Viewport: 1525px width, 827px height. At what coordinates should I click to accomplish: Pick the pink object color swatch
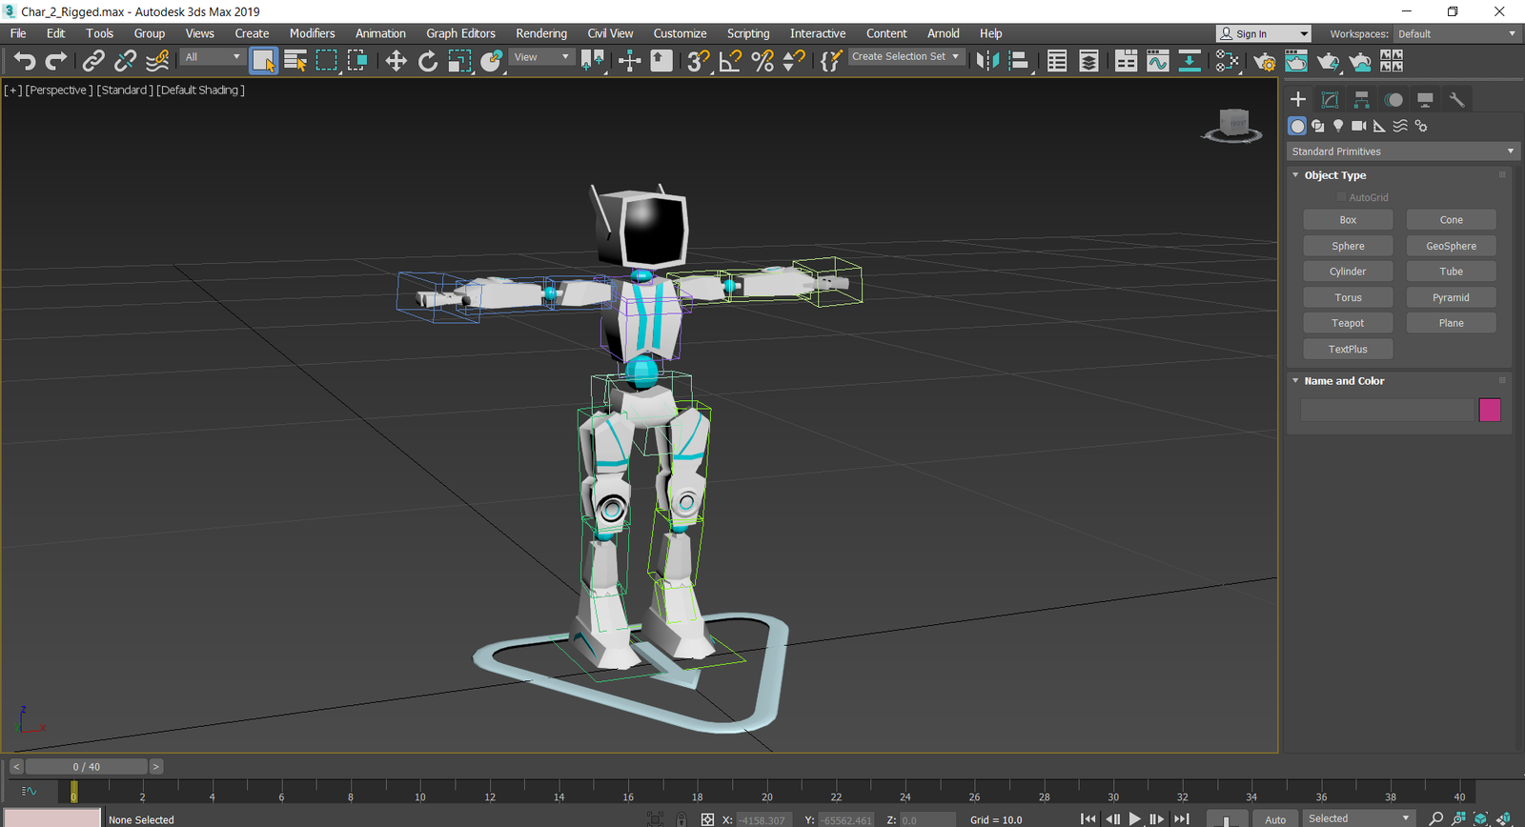pyautogui.click(x=1489, y=410)
